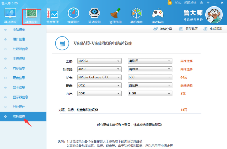Open 温度管理 temperature management icon
The image size is (227, 149).
pyautogui.click(x=52, y=16)
